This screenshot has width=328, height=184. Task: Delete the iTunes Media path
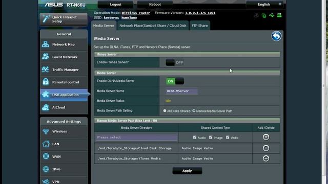click(x=266, y=158)
